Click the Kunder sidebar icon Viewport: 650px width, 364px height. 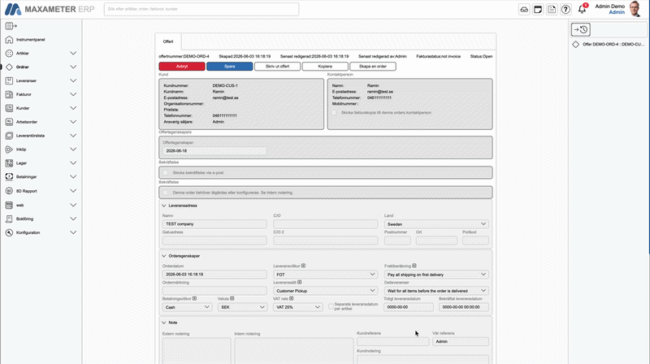click(9, 108)
